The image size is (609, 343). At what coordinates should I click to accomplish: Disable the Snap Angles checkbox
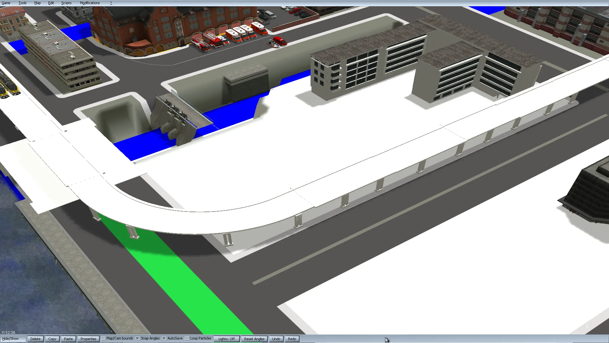pyautogui.click(x=138, y=339)
